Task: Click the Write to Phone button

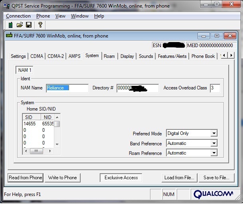Action: (63, 178)
